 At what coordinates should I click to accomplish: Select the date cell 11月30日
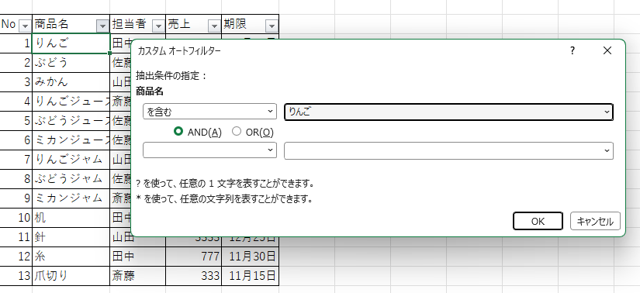[251, 257]
